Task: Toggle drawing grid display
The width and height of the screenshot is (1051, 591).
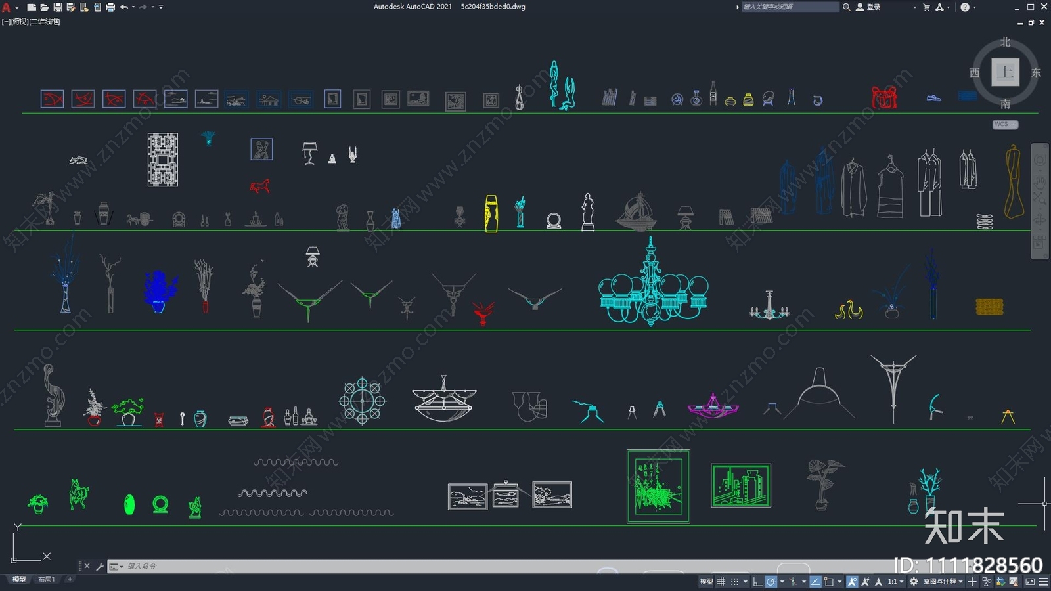Action: point(721,582)
